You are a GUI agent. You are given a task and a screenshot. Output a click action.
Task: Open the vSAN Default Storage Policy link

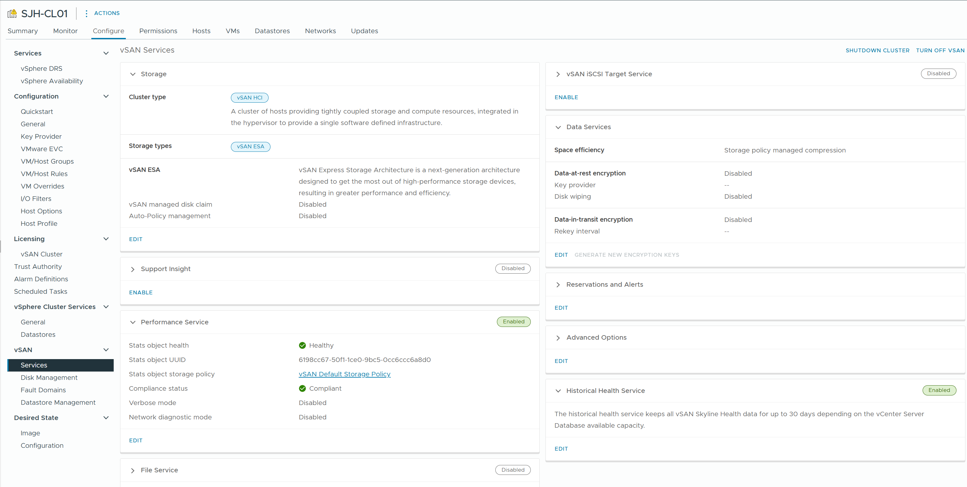344,374
